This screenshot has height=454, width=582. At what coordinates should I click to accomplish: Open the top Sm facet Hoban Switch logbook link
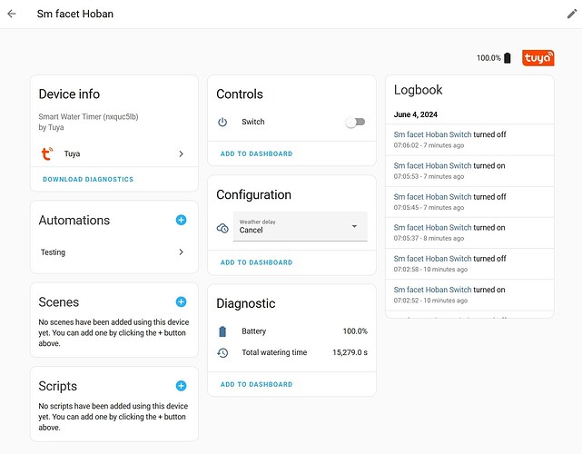pos(432,134)
